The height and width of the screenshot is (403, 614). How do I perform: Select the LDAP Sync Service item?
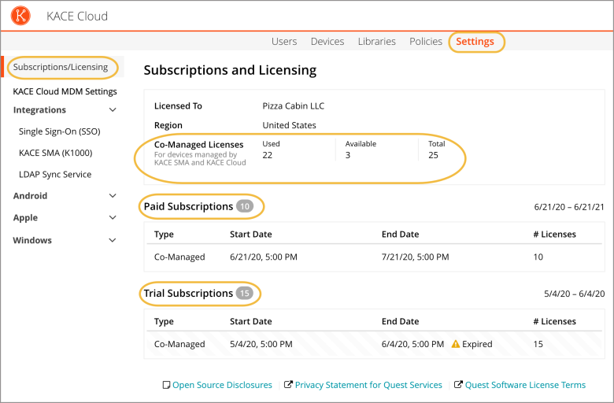tap(55, 175)
